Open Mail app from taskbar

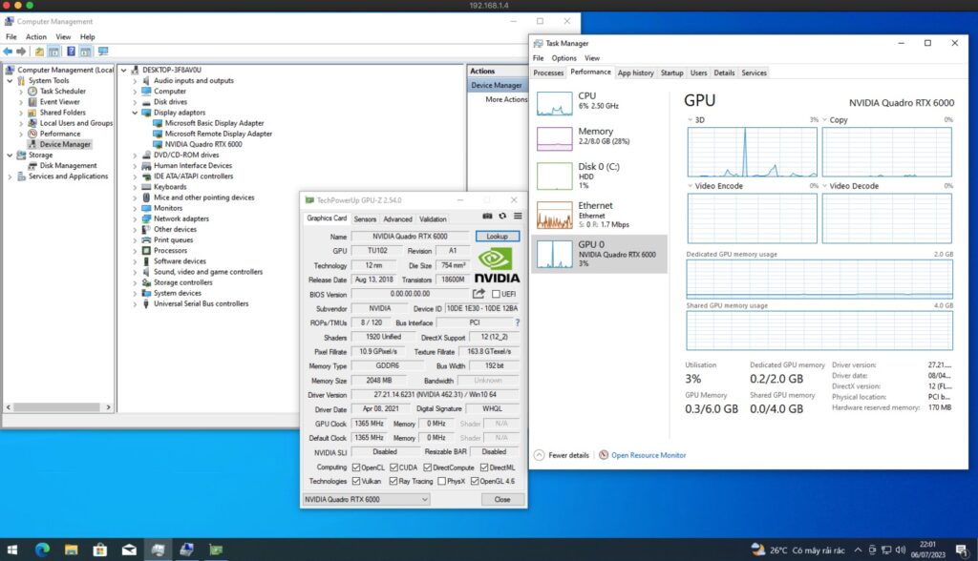pyautogui.click(x=129, y=550)
